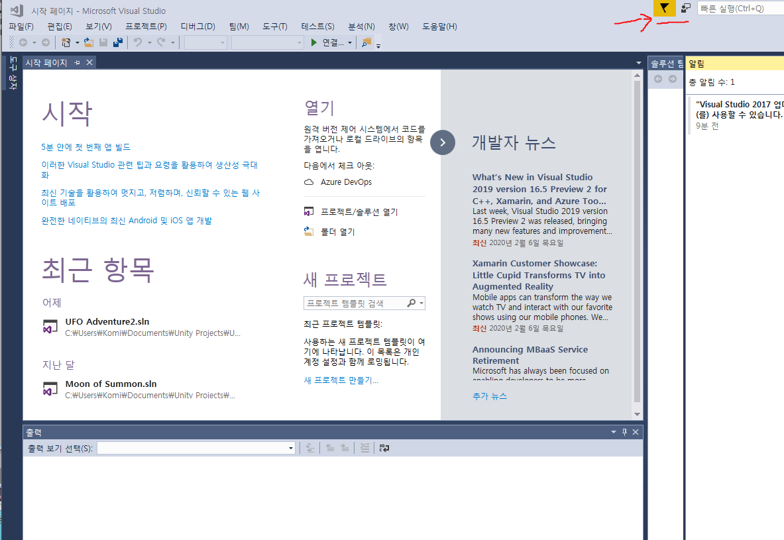Click the scrollbar down arrow on start page
Viewport: 784px width, 540px height.
click(x=637, y=414)
